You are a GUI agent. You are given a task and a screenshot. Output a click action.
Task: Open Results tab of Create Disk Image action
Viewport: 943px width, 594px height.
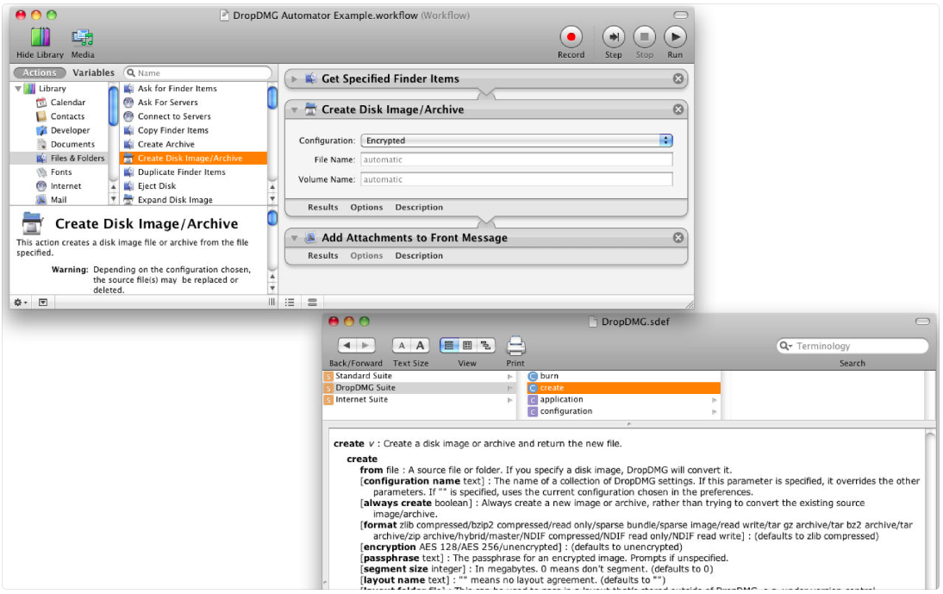(x=323, y=208)
